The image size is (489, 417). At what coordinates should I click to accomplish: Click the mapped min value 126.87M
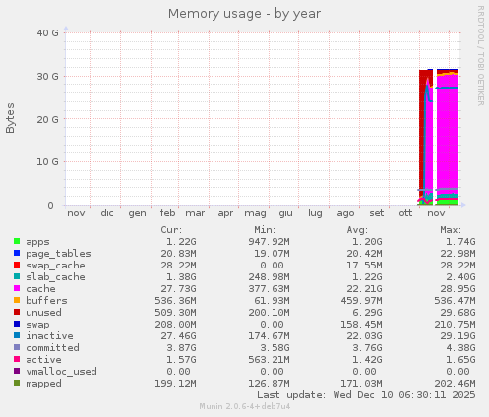269,384
